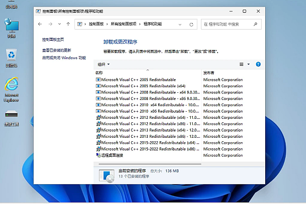Expand chevron after 所有控制面板项 in breadcrumb

tap(140, 24)
